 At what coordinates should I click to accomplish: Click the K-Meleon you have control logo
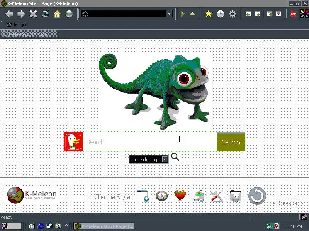(x=32, y=195)
